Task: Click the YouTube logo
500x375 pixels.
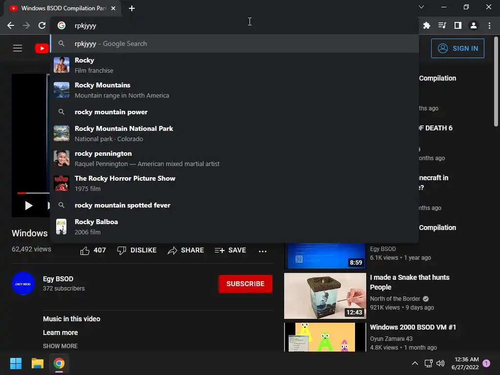Action: (42, 48)
